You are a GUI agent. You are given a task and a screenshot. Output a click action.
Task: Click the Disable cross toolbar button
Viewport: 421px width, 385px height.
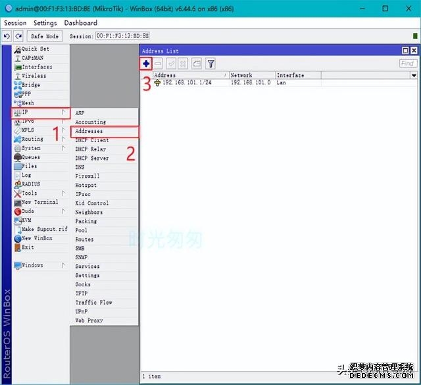[183, 64]
